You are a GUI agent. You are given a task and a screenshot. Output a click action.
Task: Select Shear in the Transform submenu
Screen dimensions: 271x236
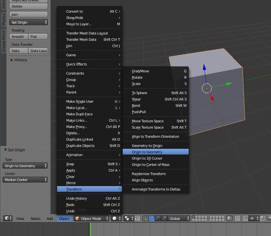(x=156, y=99)
